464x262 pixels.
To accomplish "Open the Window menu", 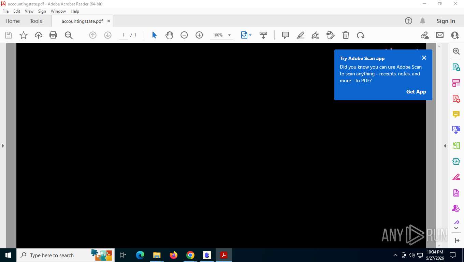I will (58, 11).
